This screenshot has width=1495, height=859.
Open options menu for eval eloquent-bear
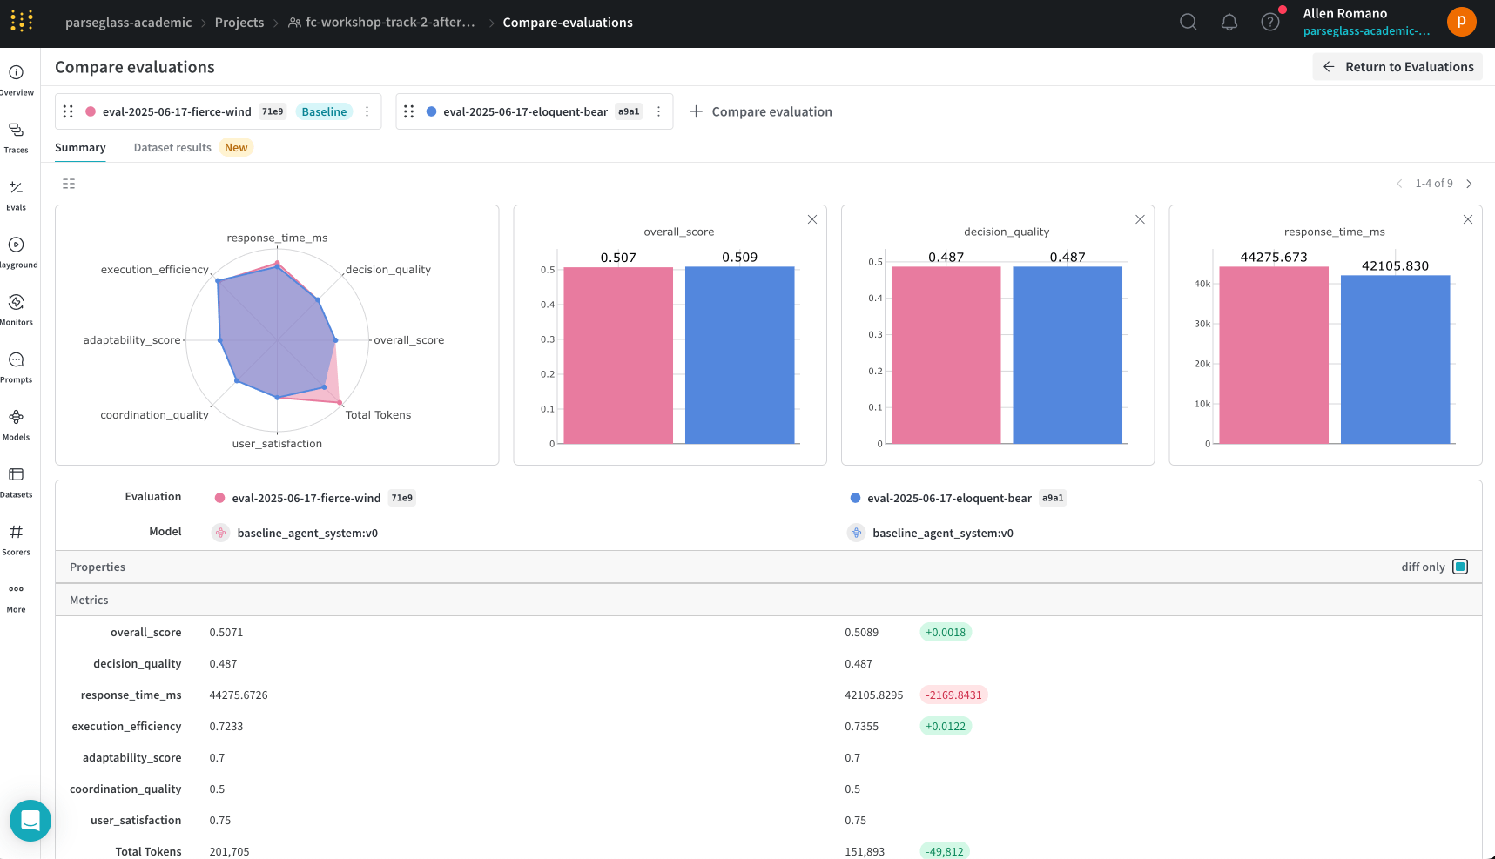pyautogui.click(x=658, y=111)
